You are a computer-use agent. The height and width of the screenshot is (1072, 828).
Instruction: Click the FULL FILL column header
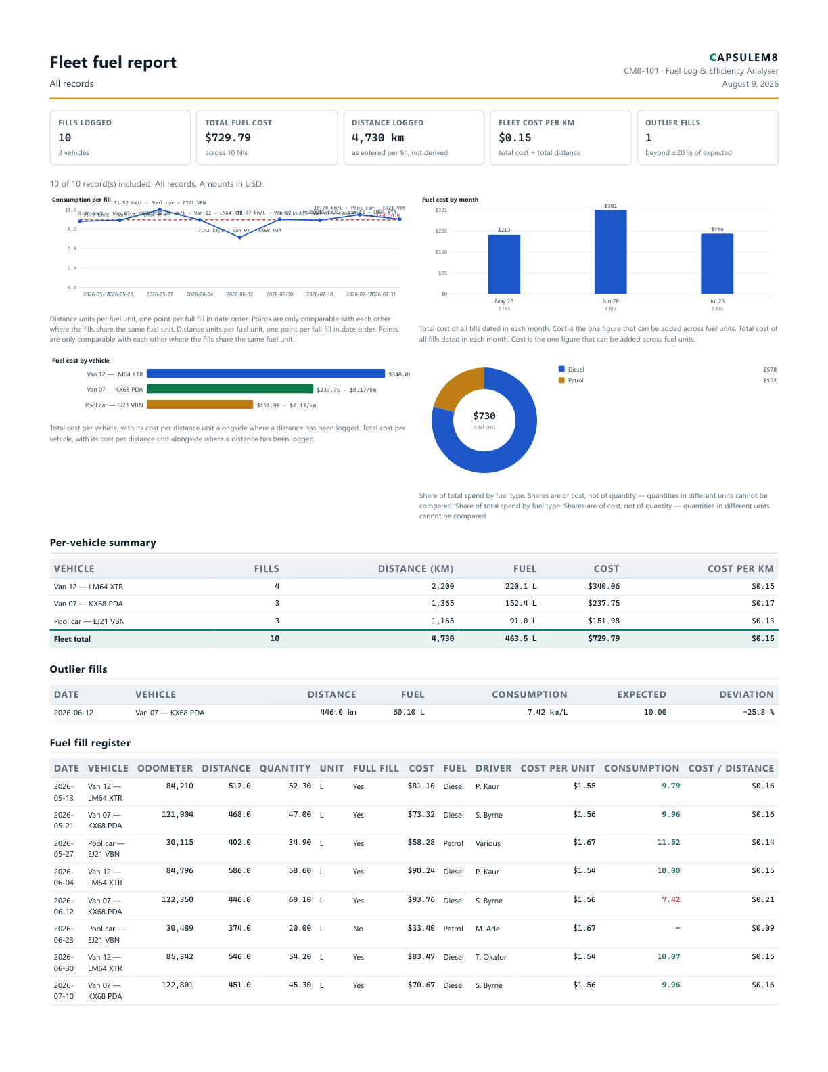click(375, 768)
